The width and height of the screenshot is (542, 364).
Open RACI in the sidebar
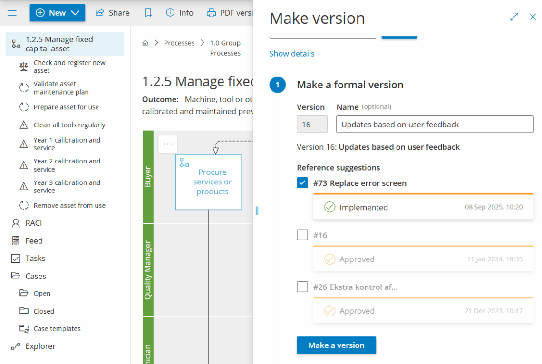[x=33, y=223]
